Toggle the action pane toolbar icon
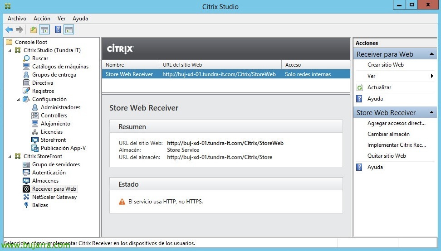Image resolution: width=441 pixels, height=251 pixels. (x=69, y=29)
